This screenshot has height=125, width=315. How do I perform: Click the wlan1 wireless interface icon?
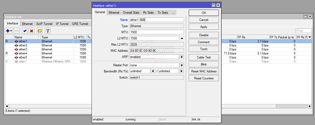(x=16, y=61)
